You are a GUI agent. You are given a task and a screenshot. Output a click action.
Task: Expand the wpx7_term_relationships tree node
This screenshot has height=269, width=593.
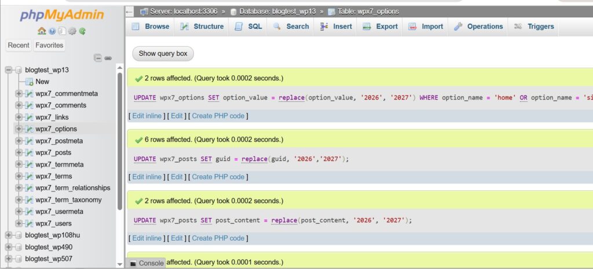point(19,188)
